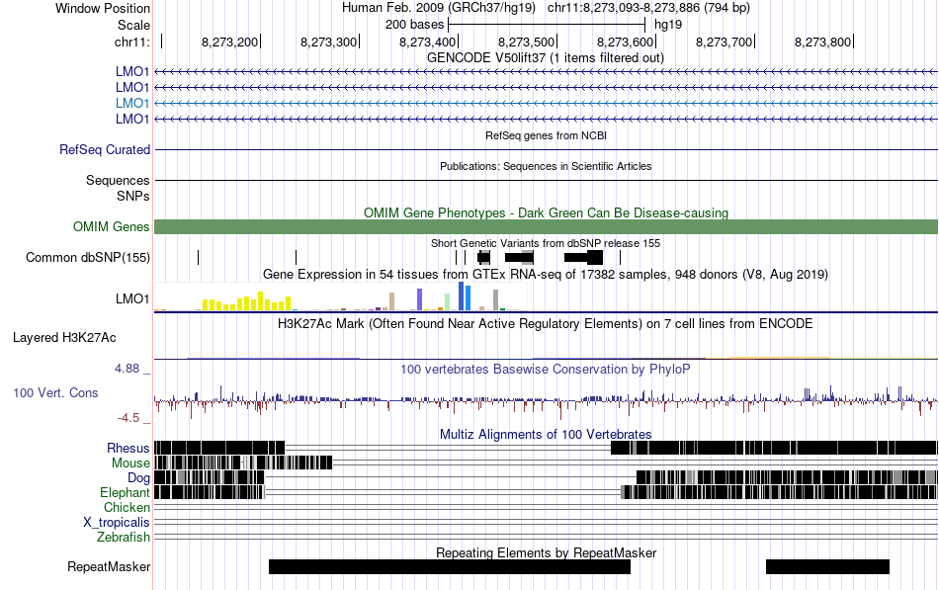Click 'Short Genetic Variants from dbSNP release 155'

[x=546, y=244]
